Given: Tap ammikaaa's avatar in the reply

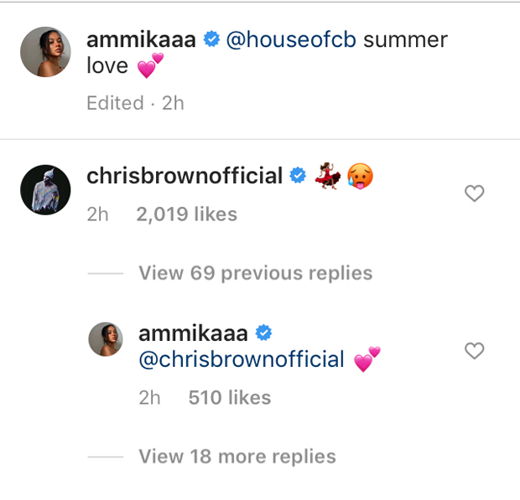Looking at the screenshot, I should tap(106, 340).
